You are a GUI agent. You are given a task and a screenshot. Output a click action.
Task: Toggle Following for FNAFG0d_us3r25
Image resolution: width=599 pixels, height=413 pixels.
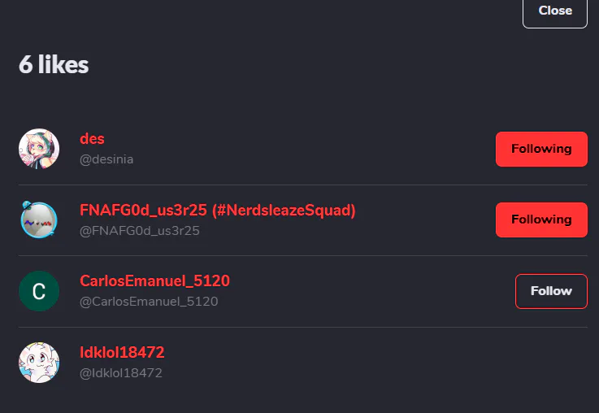(541, 220)
